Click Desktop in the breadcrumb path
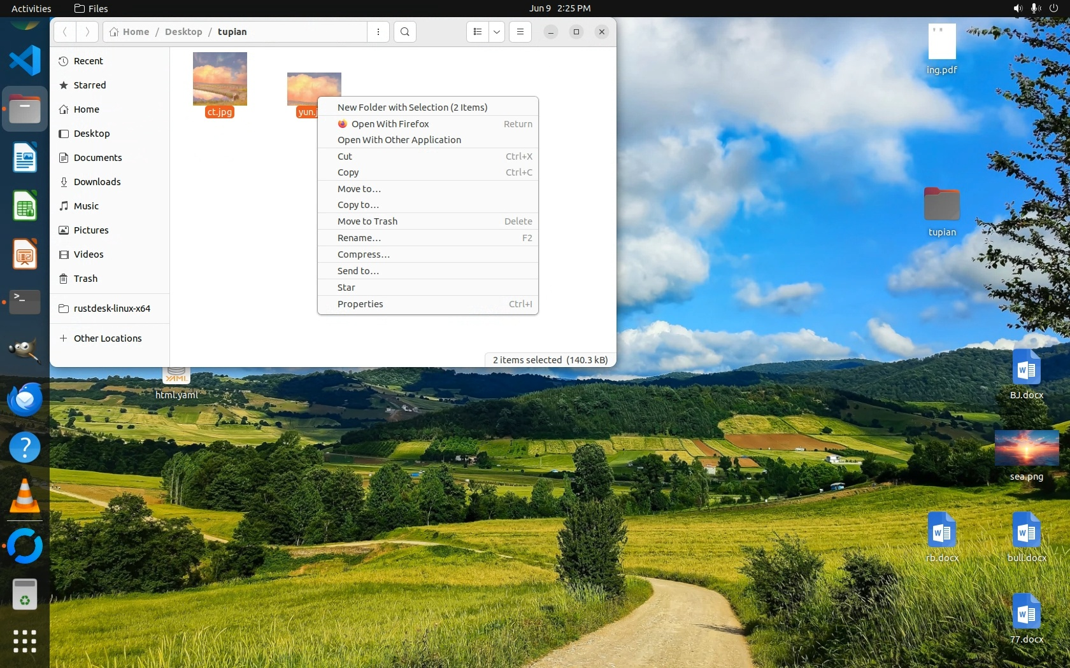The image size is (1070, 668). point(183,32)
